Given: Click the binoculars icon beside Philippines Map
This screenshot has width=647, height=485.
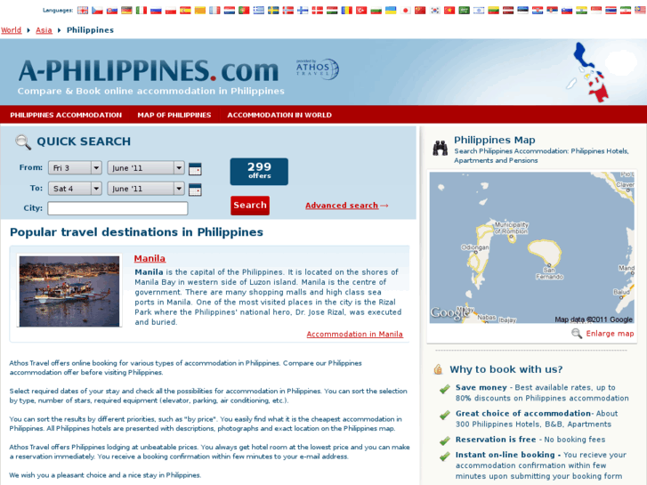Looking at the screenshot, I should click(x=441, y=149).
